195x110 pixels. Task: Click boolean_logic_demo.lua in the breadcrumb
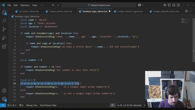(x=27, y=16)
